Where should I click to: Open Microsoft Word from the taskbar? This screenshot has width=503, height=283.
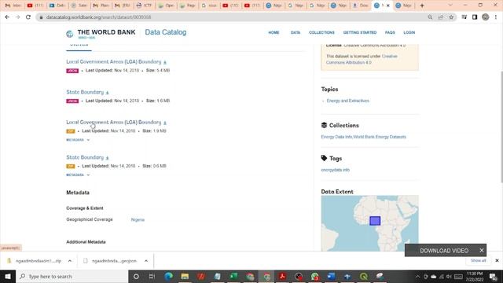click(x=331, y=276)
